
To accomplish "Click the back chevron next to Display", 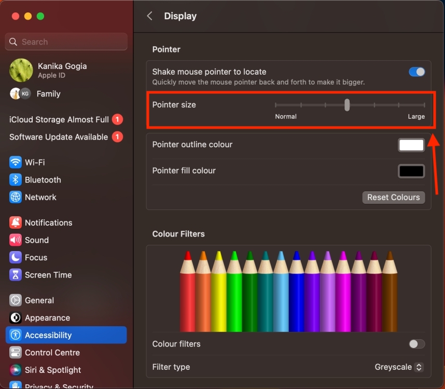I will coord(149,16).
